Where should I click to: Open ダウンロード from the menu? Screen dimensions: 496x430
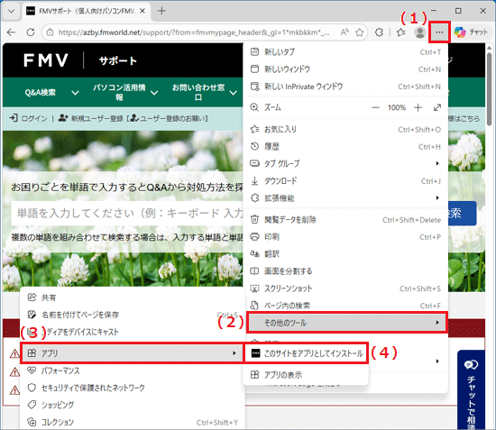pyautogui.click(x=345, y=181)
